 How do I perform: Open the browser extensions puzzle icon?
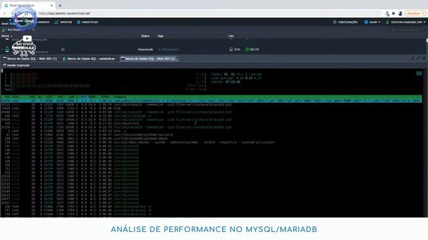393,13
